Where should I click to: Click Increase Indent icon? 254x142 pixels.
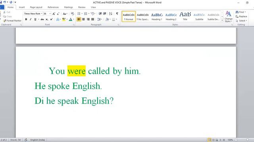click(x=105, y=13)
